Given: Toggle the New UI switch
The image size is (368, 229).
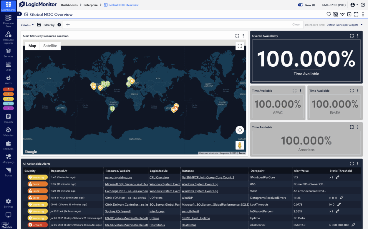Looking at the screenshot, I should 301,5.
